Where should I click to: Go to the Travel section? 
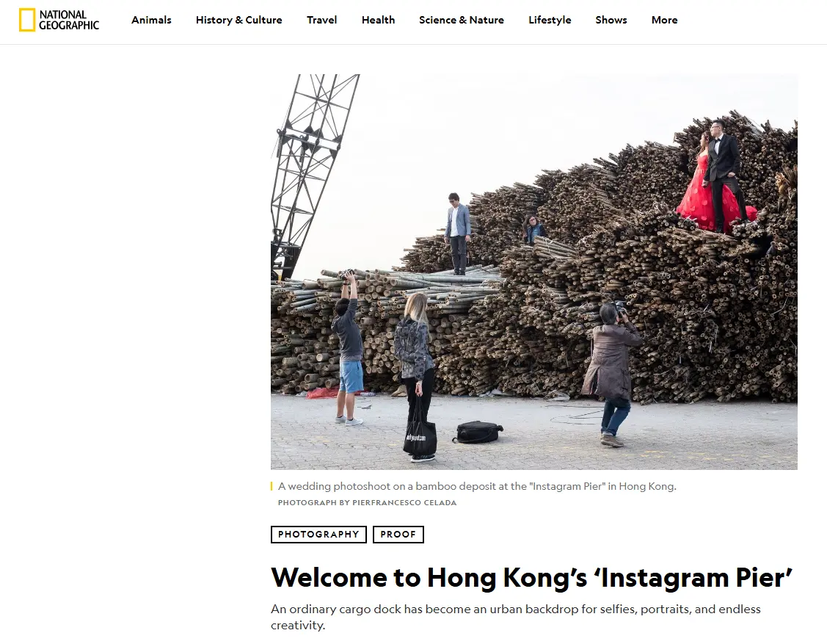(321, 20)
